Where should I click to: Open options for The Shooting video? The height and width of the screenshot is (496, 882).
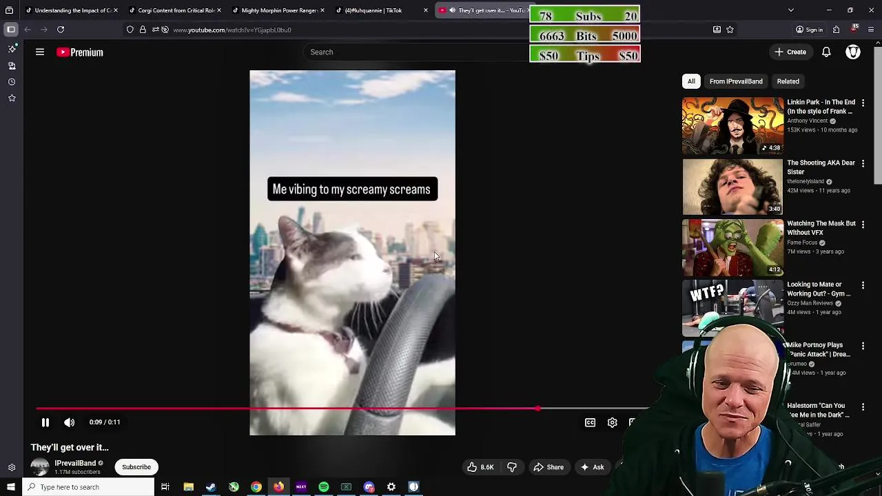click(863, 163)
